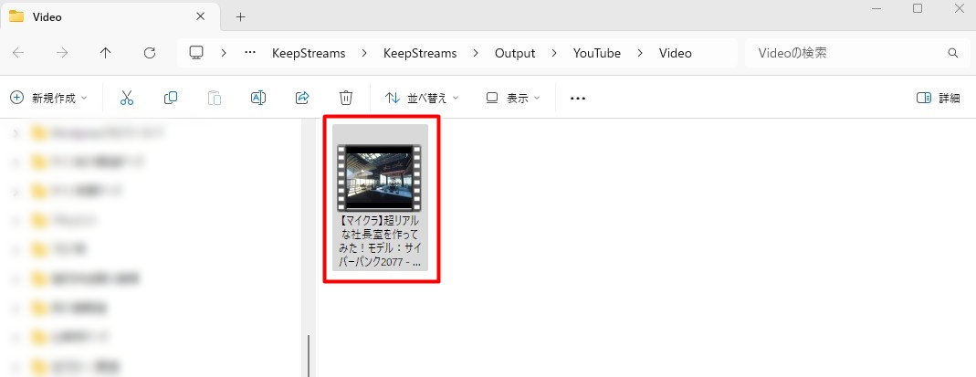Open the 並べ替え sort dropdown

click(422, 98)
